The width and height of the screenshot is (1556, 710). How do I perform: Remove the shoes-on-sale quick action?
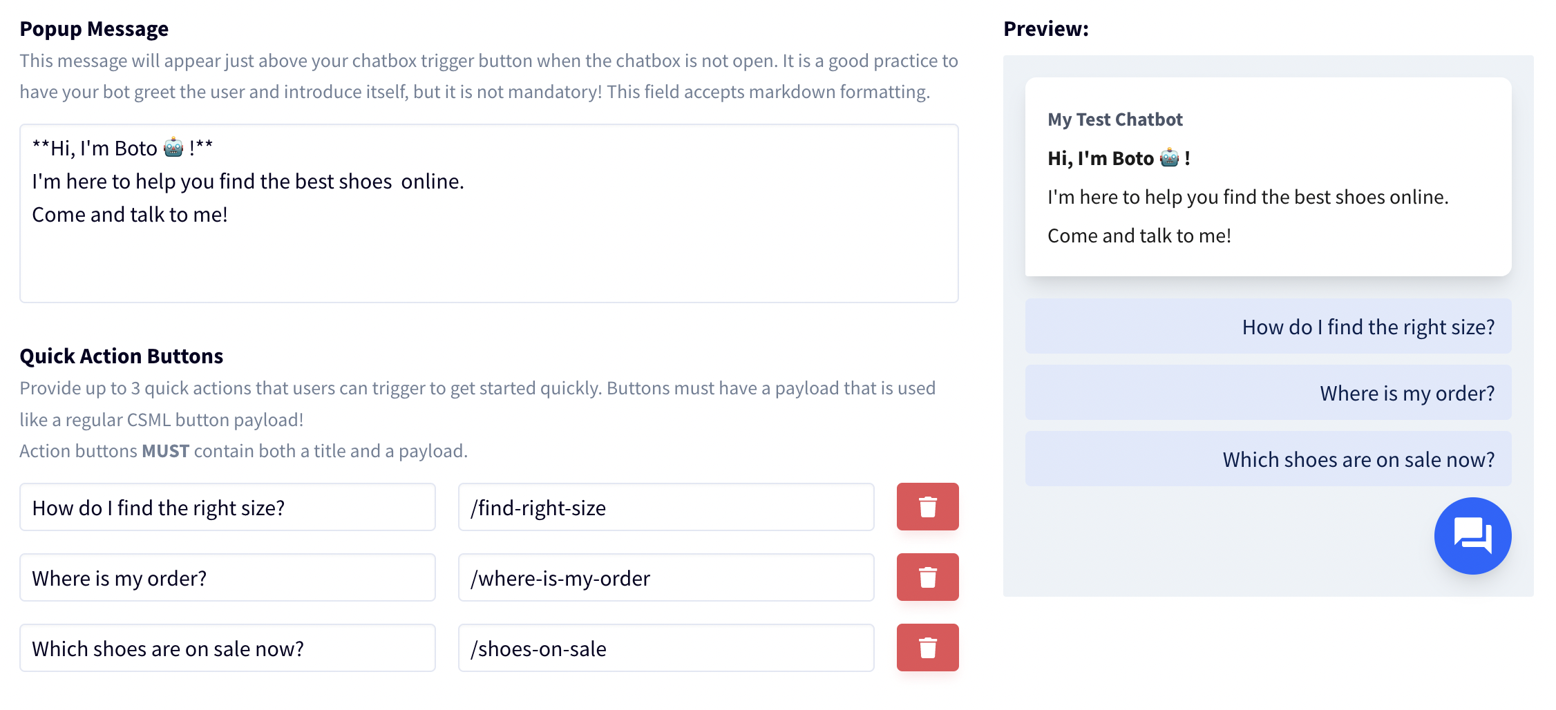point(927,648)
